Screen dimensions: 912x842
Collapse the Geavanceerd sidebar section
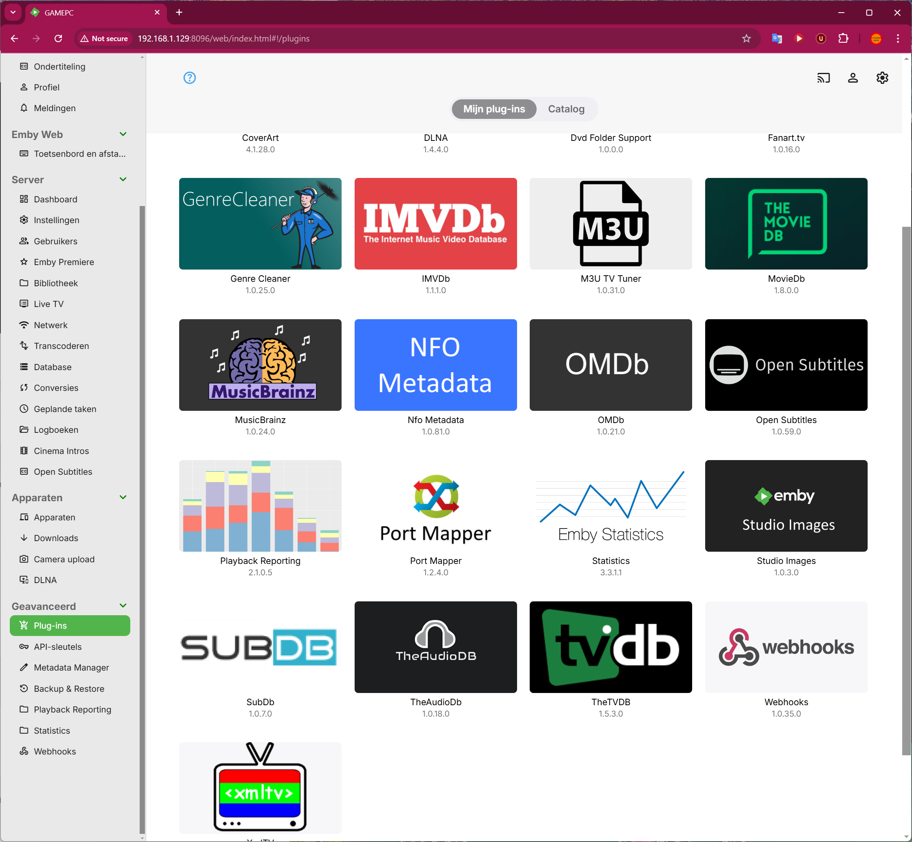[123, 606]
